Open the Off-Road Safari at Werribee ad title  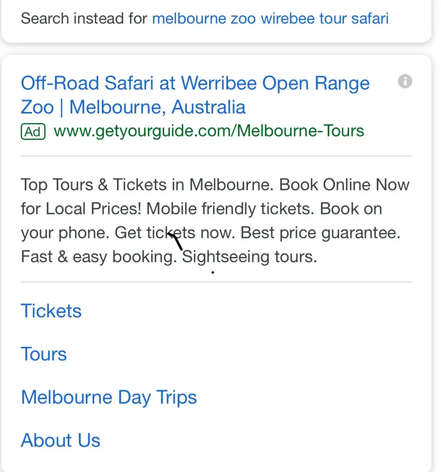pos(195,84)
